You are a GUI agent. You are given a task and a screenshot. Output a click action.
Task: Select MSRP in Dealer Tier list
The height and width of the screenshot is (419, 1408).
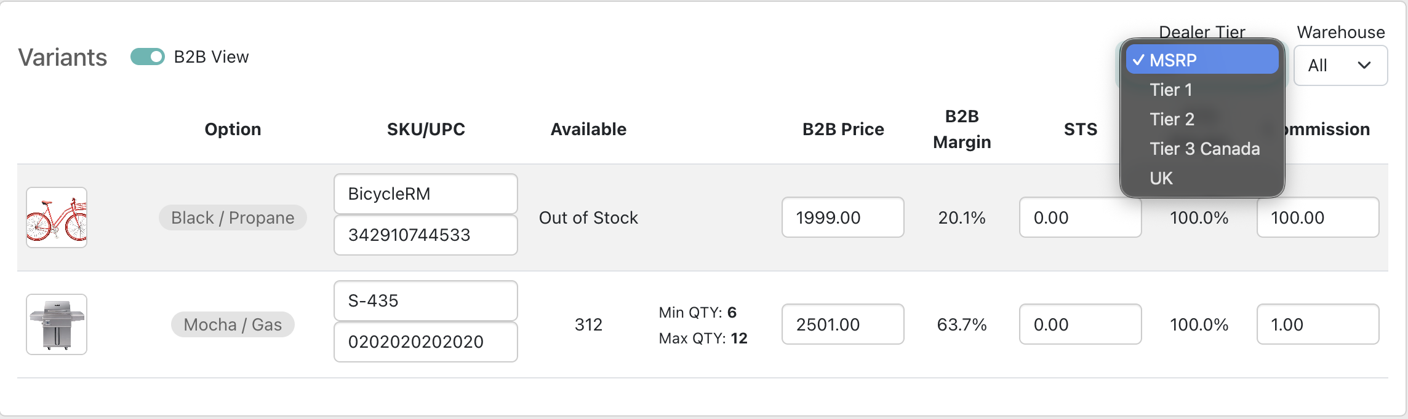point(1202,60)
